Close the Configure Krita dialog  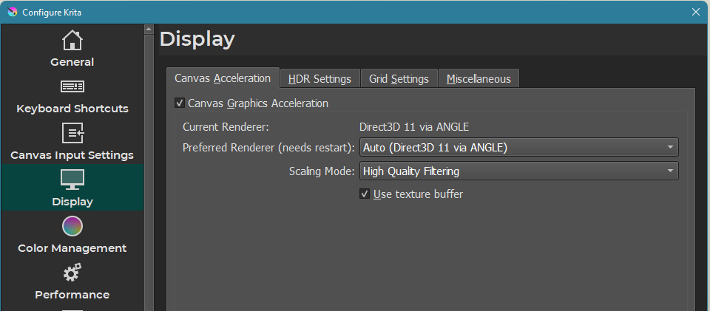point(695,11)
